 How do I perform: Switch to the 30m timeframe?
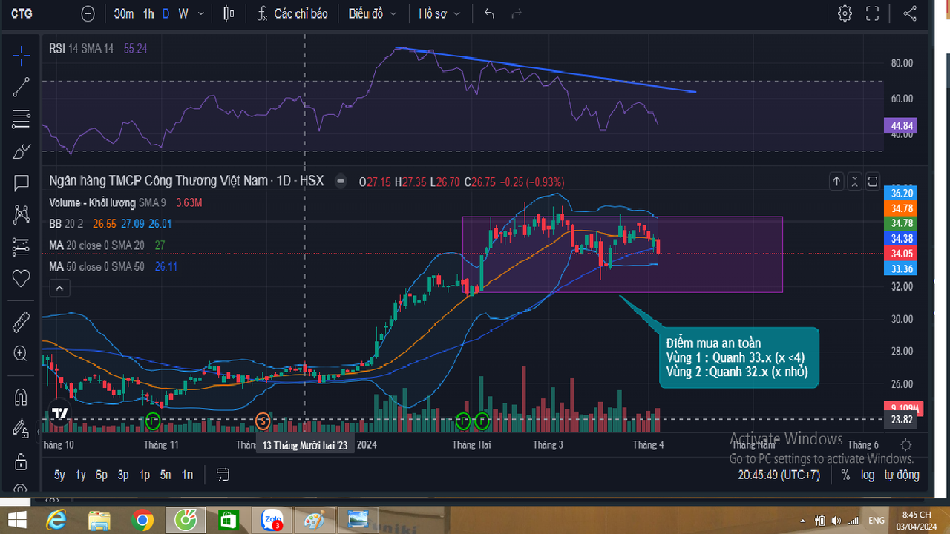point(124,13)
